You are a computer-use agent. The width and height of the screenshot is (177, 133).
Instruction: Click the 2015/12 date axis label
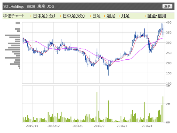(x=53, y=126)
